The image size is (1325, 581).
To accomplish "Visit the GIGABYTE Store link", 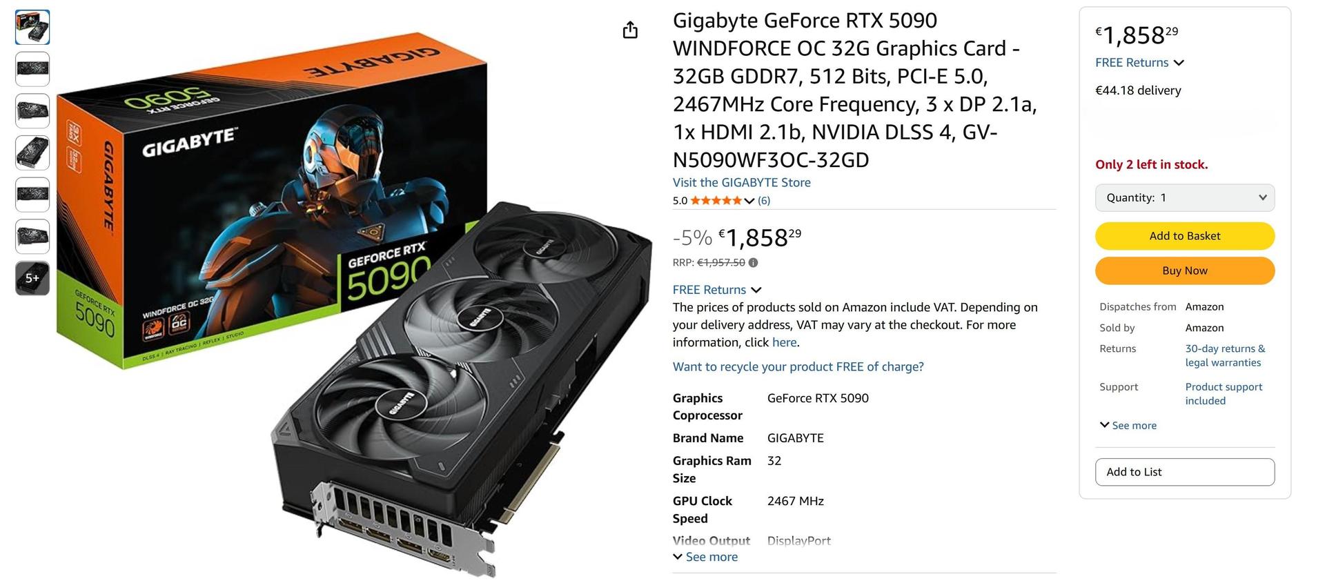I will [742, 182].
